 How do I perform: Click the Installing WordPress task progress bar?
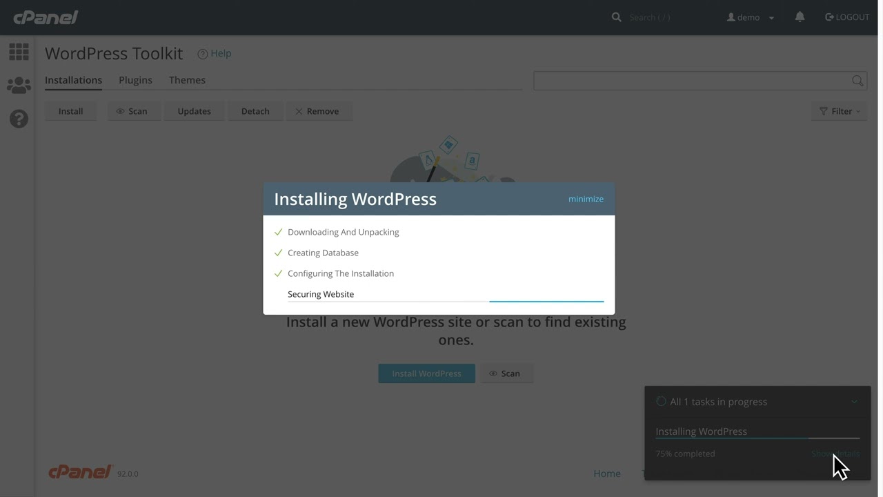(757, 438)
